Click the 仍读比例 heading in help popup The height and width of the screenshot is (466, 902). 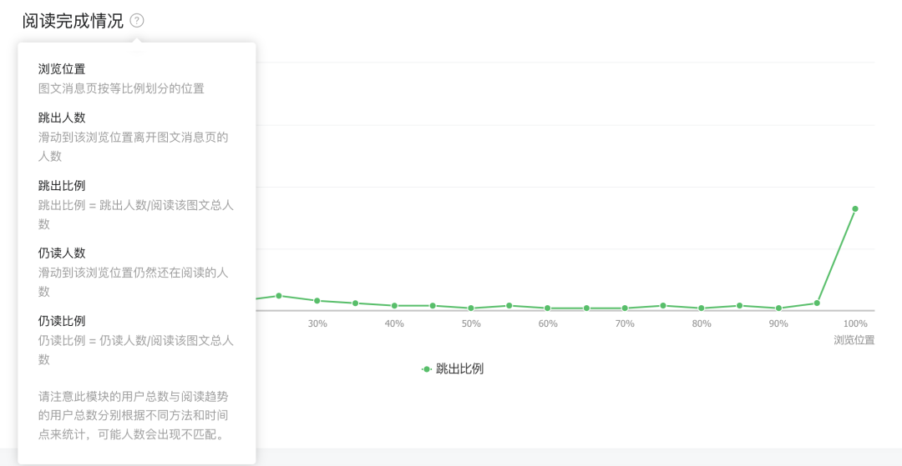[x=62, y=320]
